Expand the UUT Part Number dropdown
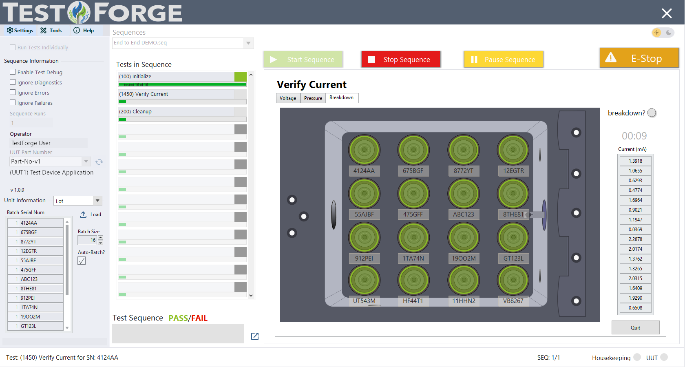 [x=86, y=161]
